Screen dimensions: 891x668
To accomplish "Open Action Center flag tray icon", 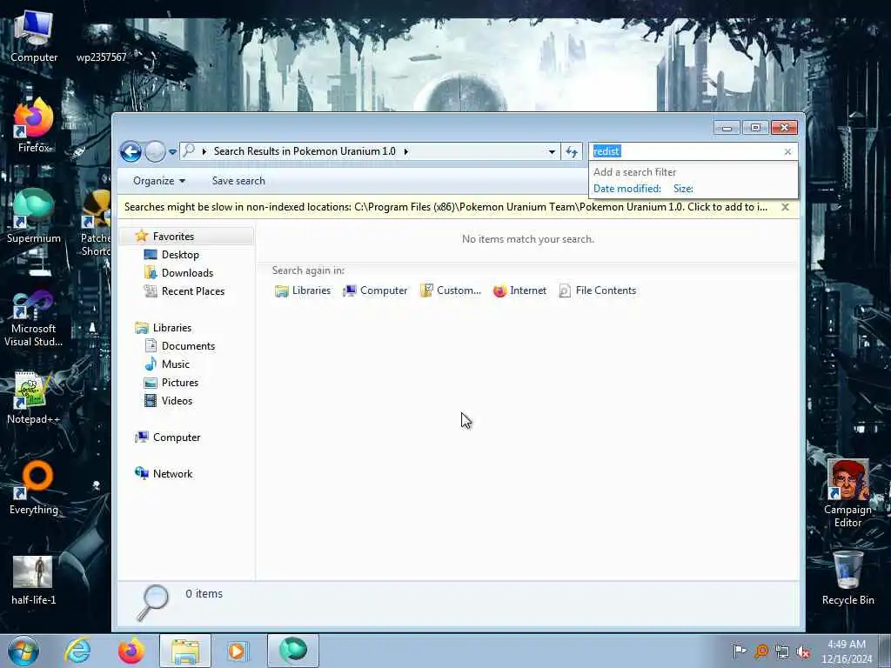I will tap(740, 651).
